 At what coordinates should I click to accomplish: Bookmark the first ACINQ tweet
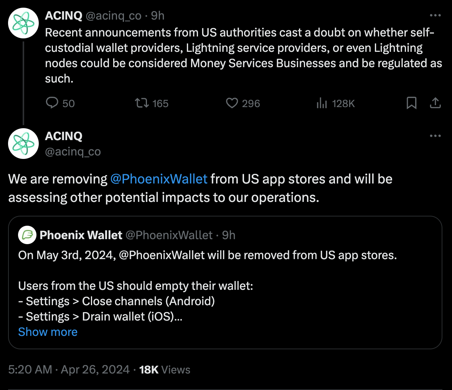coord(411,103)
